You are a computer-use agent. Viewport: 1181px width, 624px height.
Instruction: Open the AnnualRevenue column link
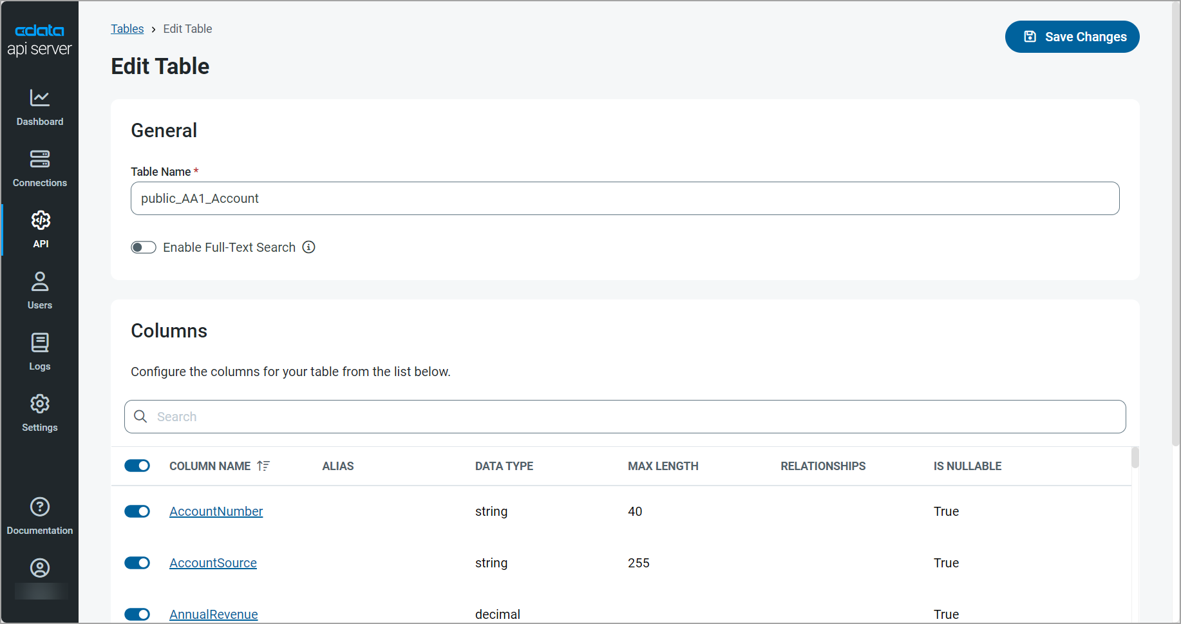213,614
